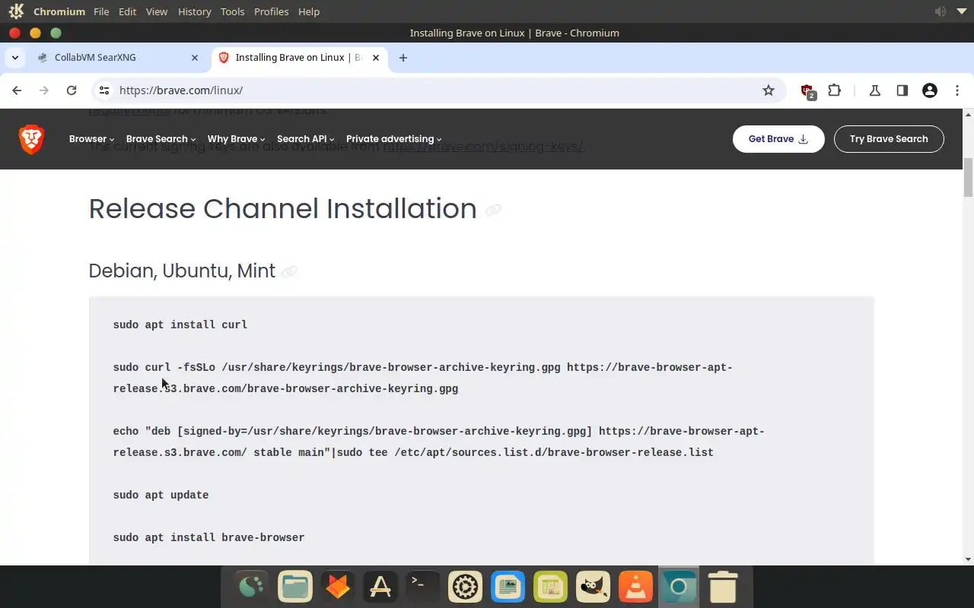Go forward to the next page

44,90
